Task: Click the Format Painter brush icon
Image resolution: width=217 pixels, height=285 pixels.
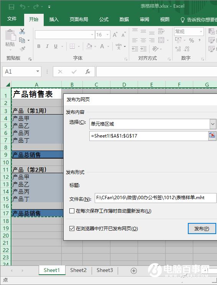Action: click(22, 49)
